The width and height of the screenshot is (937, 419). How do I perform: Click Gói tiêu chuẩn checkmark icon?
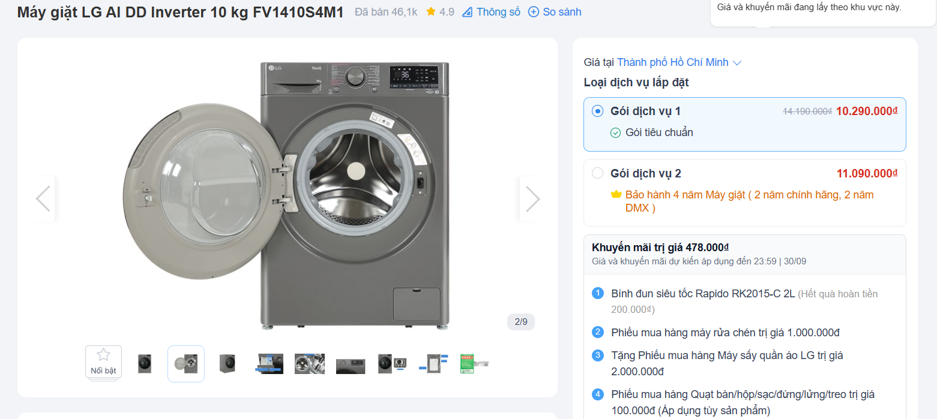click(615, 133)
